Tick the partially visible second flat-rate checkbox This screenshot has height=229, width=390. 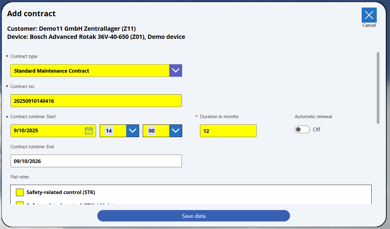[x=20, y=203]
